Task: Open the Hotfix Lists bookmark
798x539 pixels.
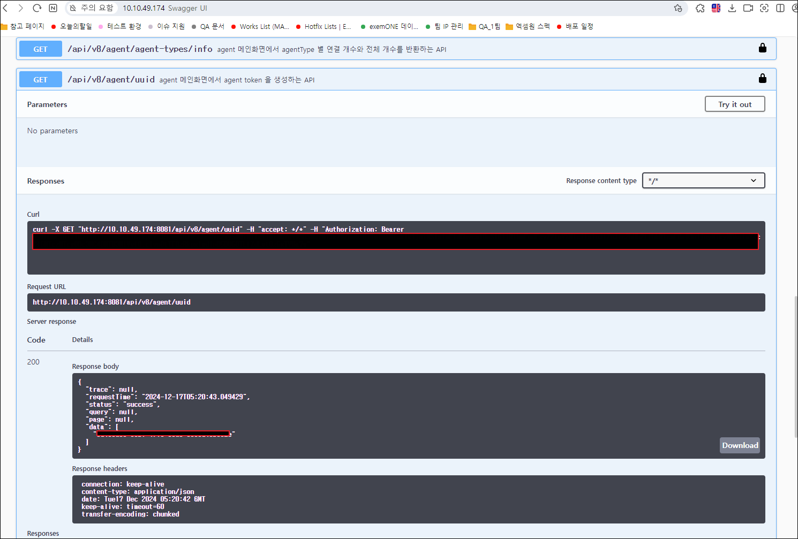Action: click(x=323, y=26)
